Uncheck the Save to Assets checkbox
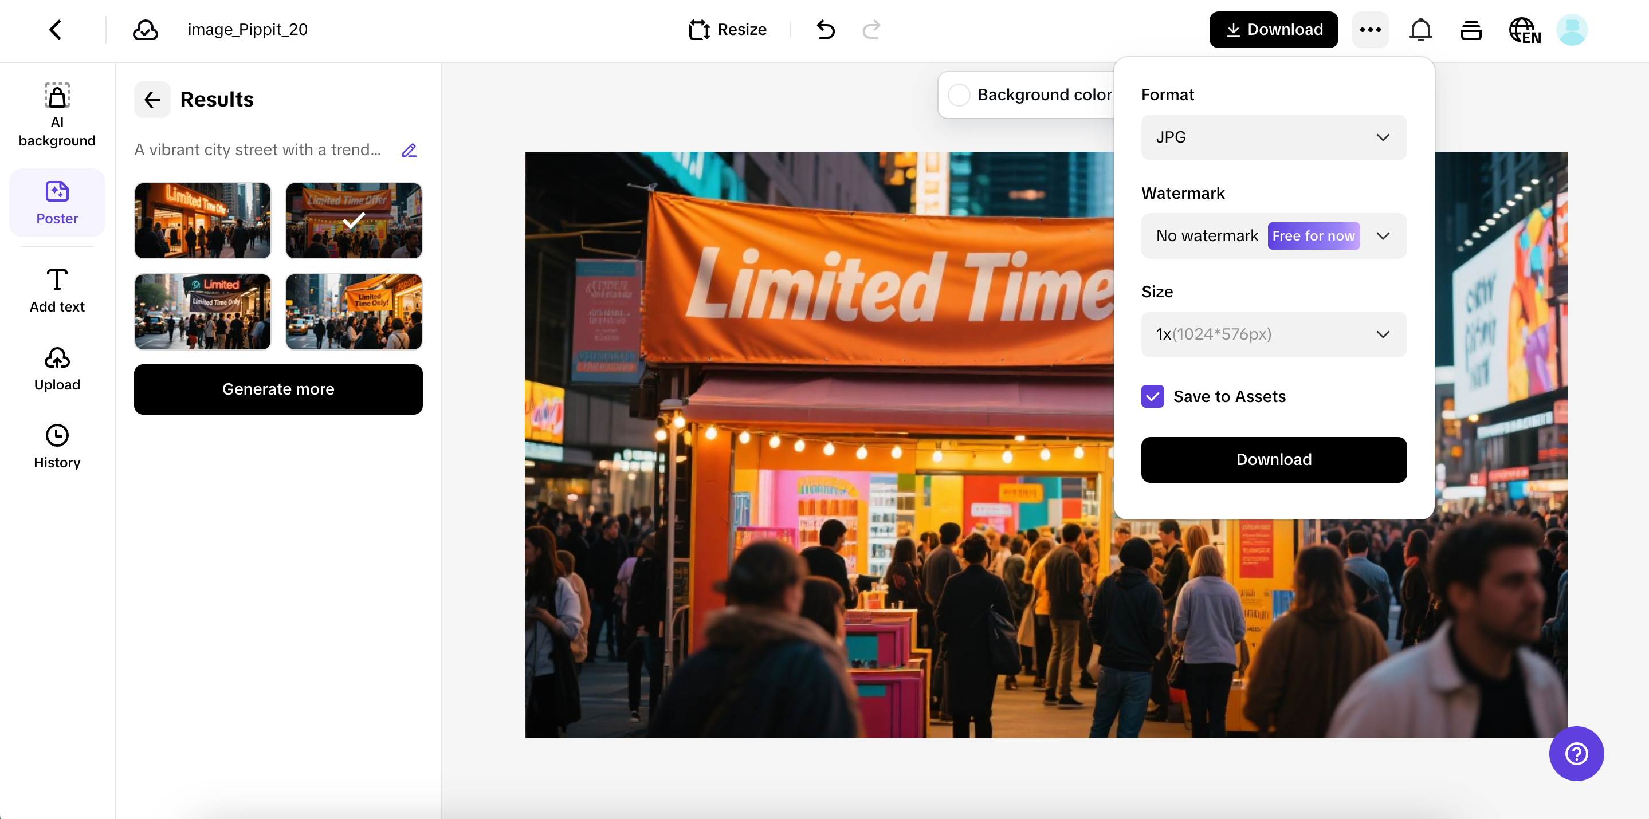This screenshot has width=1649, height=819. coord(1152,396)
